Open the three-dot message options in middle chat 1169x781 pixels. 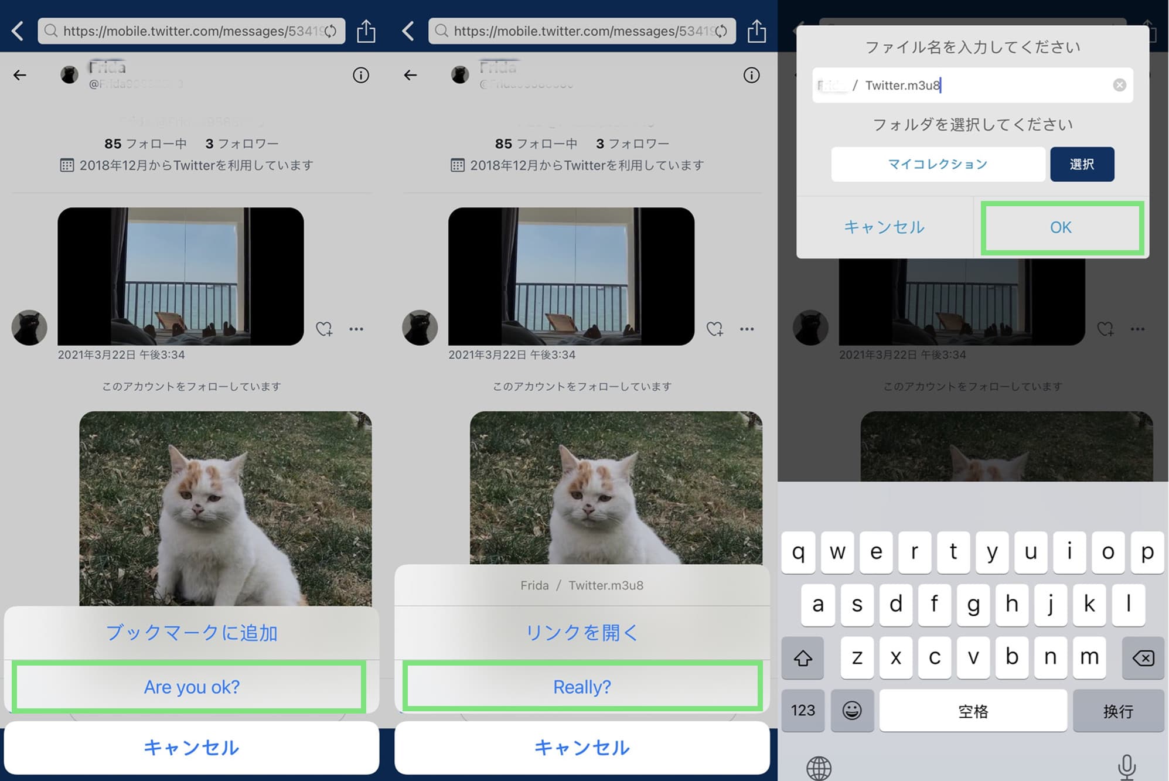(x=747, y=329)
